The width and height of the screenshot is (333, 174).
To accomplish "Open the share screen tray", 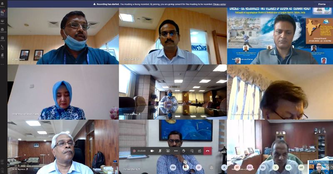I will tap(168, 151).
